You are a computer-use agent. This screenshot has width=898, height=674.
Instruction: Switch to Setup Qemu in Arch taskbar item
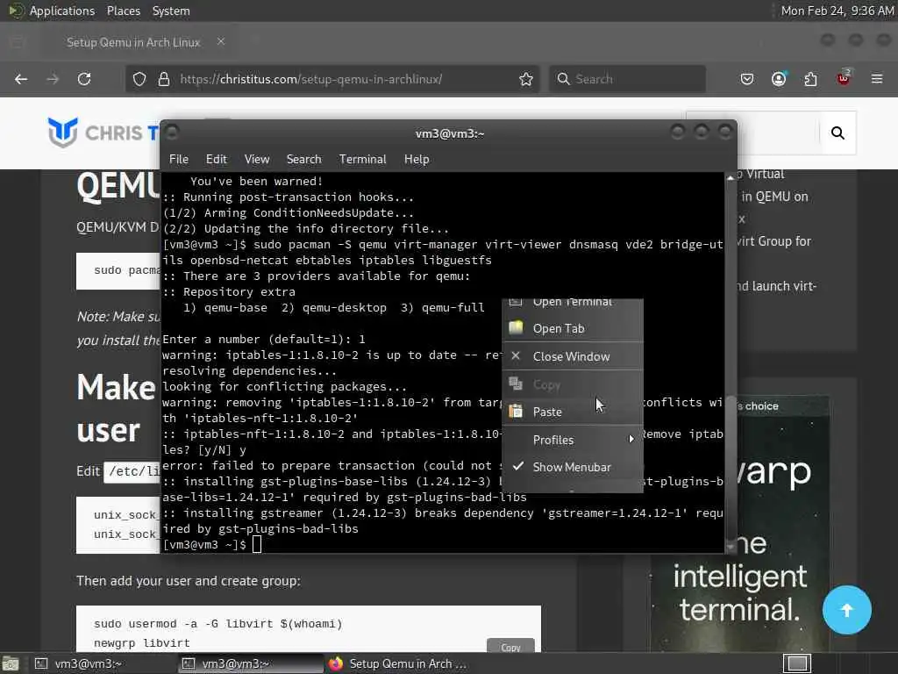pos(398,663)
